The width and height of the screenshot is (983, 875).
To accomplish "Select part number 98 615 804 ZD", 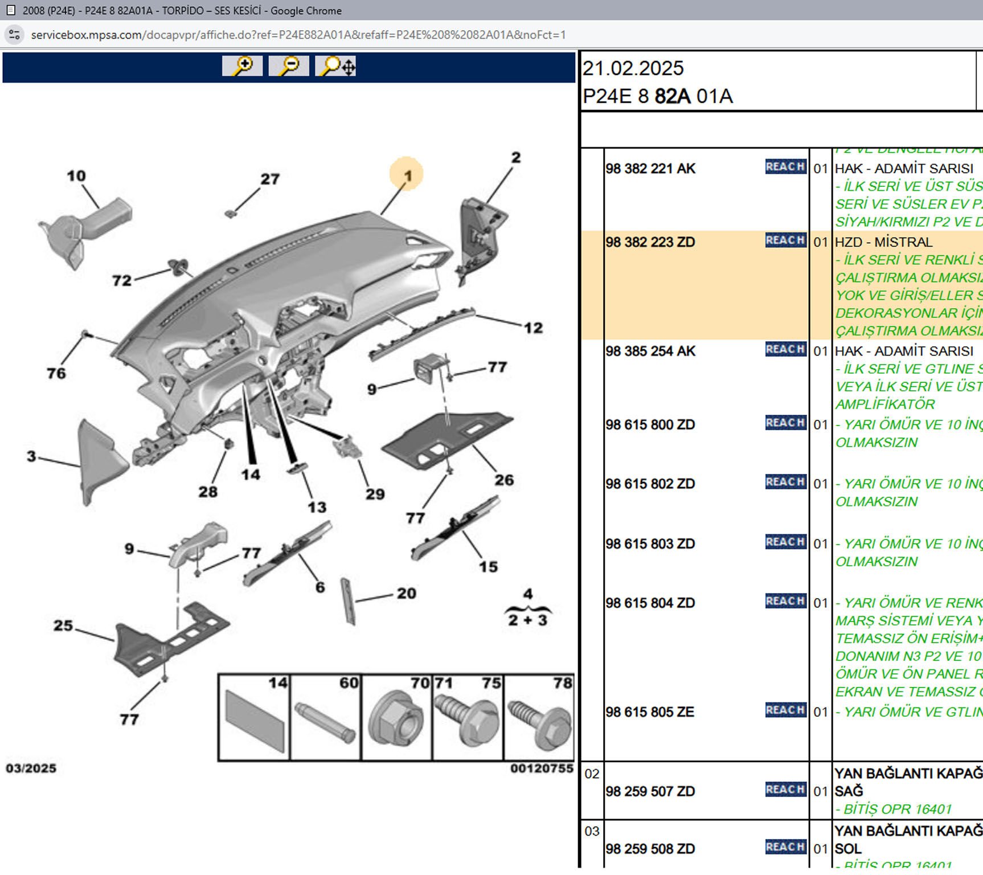I will (650, 603).
